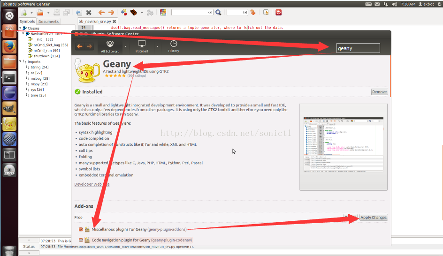The height and width of the screenshot is (256, 443).
Task: Collapse the NavirunServer class node
Action: pos(23,34)
